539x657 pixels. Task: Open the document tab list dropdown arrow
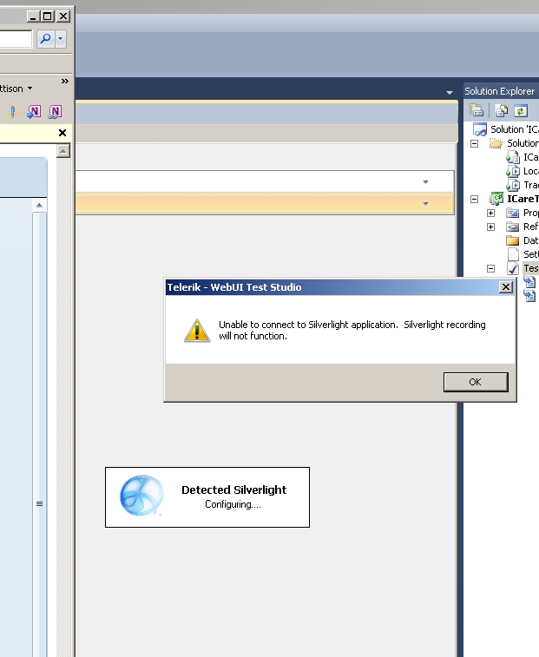[x=450, y=92]
